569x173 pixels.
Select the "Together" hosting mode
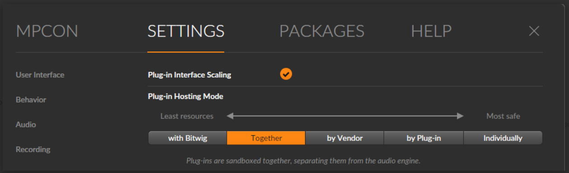click(266, 138)
